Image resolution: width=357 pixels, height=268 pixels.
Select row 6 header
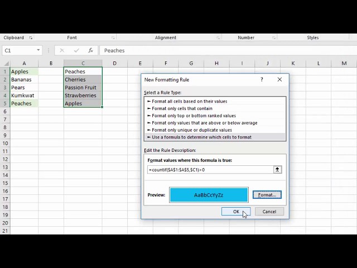5,112
